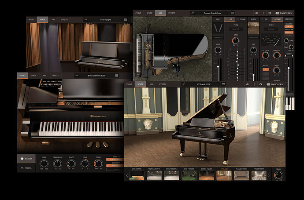Click the master channel volume fader
This screenshot has width=304, height=200.
click(x=289, y=68)
